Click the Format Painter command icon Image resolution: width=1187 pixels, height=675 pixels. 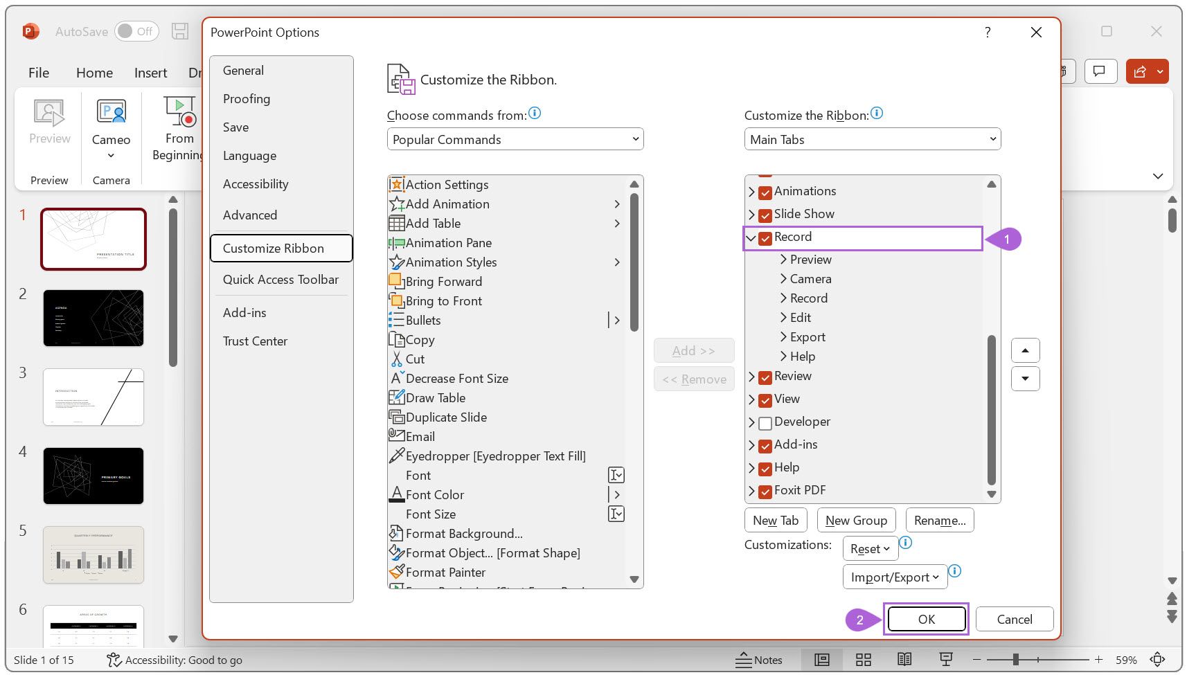click(x=396, y=573)
